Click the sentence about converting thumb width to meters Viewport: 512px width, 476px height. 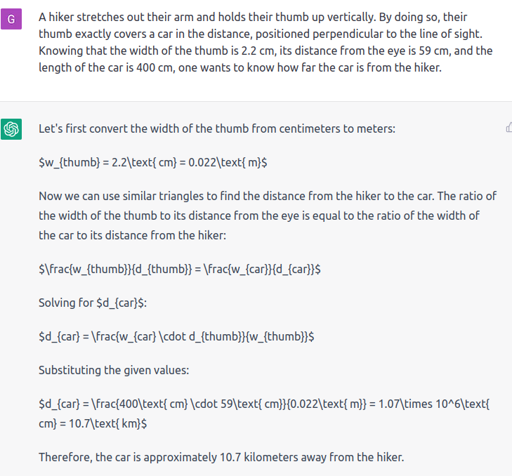[217, 128]
